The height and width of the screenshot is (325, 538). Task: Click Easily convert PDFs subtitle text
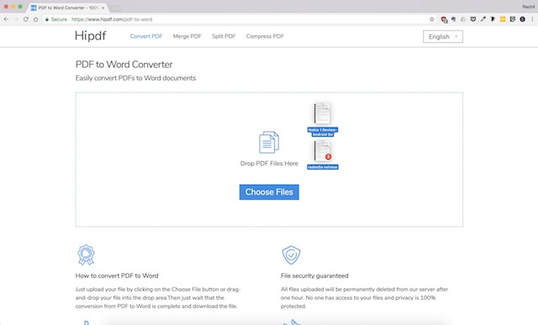[135, 78]
